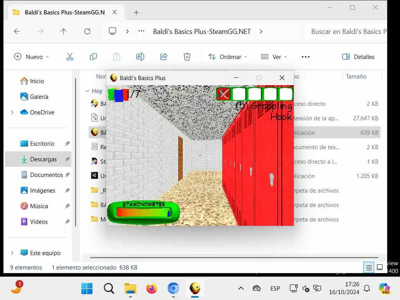Unpin Música from quick access
This screenshot has height=300, width=400.
tap(67, 206)
